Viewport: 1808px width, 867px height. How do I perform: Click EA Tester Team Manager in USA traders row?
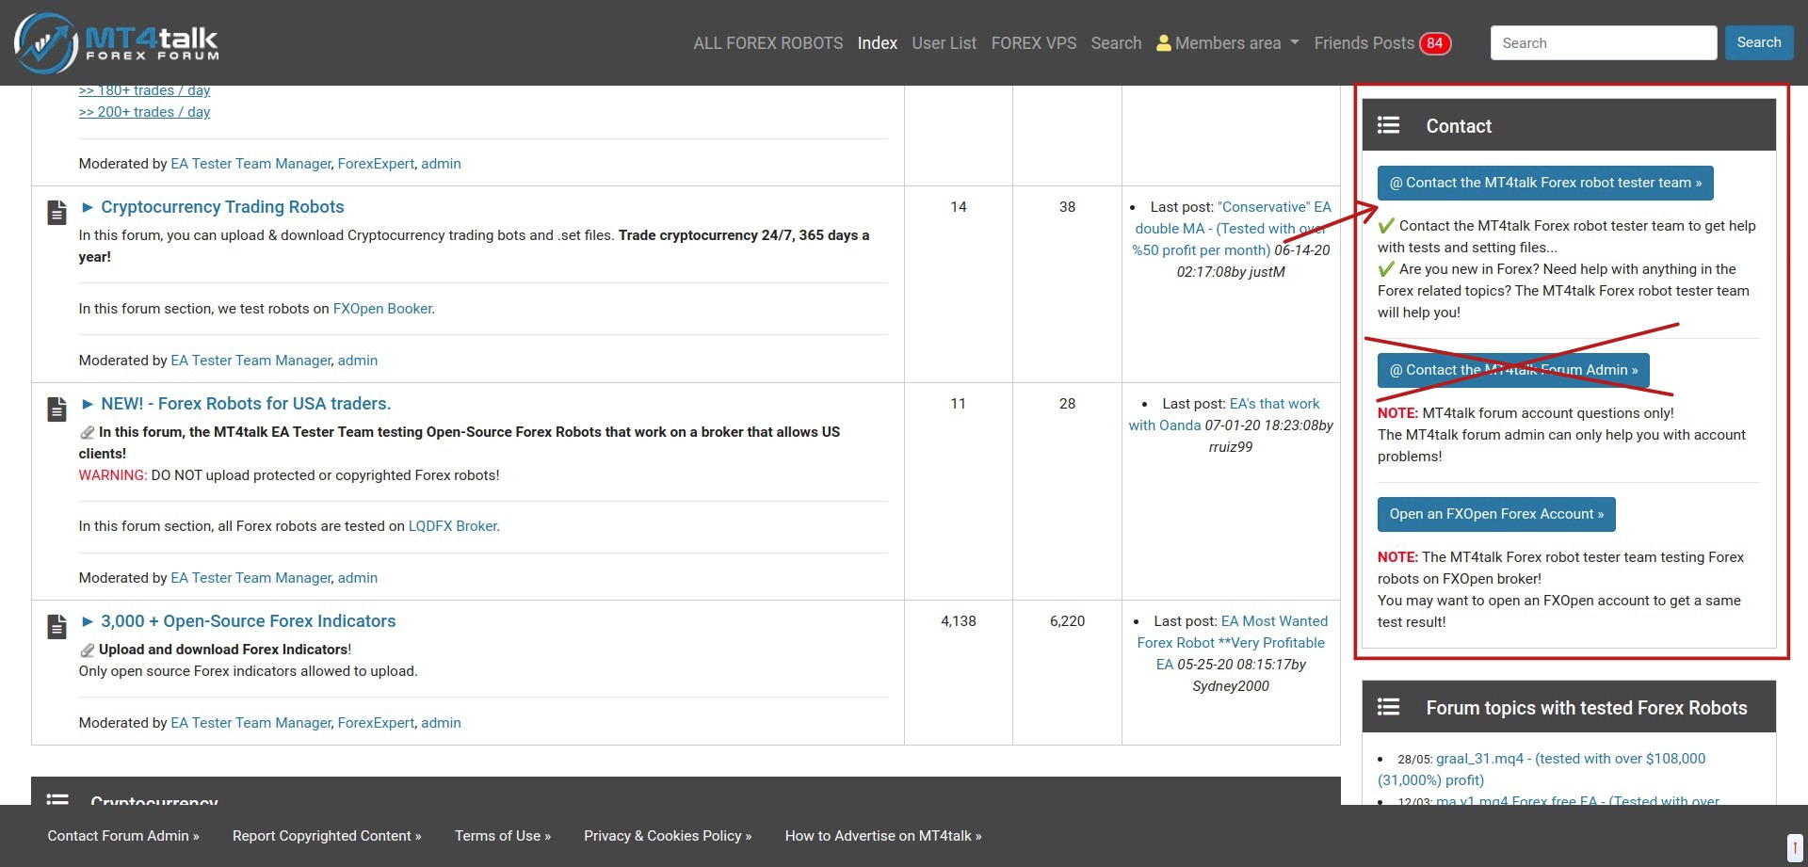(250, 578)
